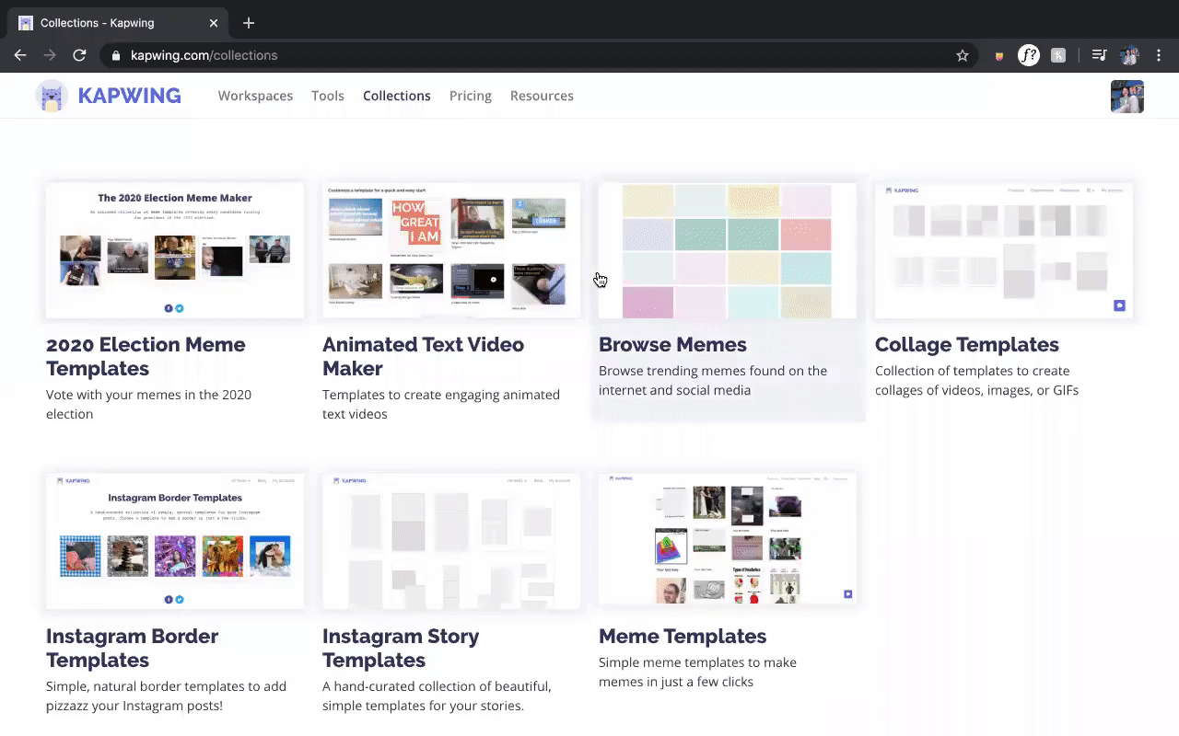This screenshot has height=736, width=1179.
Task: Reload the page with refresh icon
Action: click(79, 55)
